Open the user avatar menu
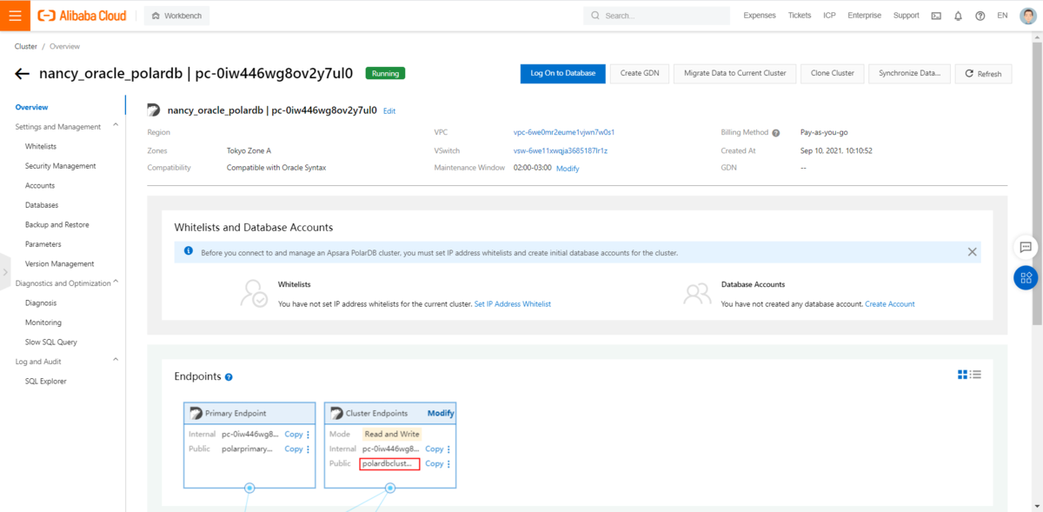 point(1027,16)
